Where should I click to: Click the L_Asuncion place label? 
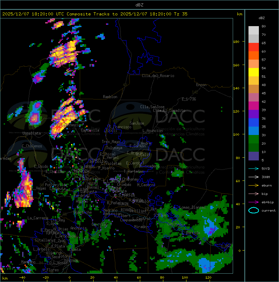153,131
